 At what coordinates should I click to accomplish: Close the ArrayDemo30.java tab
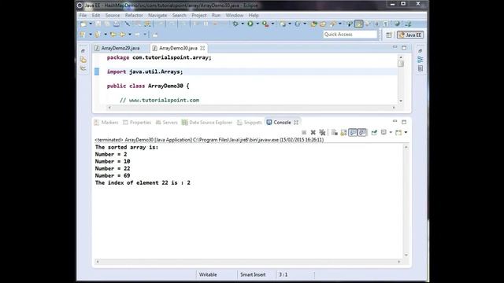click(x=202, y=48)
